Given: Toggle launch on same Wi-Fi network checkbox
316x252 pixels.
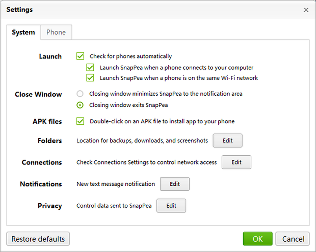Looking at the screenshot, I should (90, 78).
